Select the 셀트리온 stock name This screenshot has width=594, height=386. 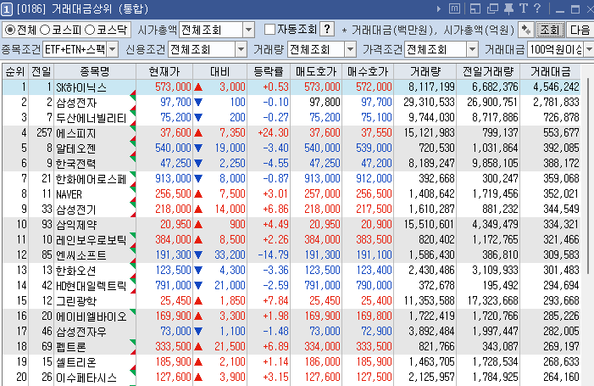tap(75, 362)
